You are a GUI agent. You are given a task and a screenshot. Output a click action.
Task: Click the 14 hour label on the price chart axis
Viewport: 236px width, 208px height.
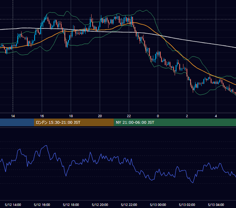13,116
